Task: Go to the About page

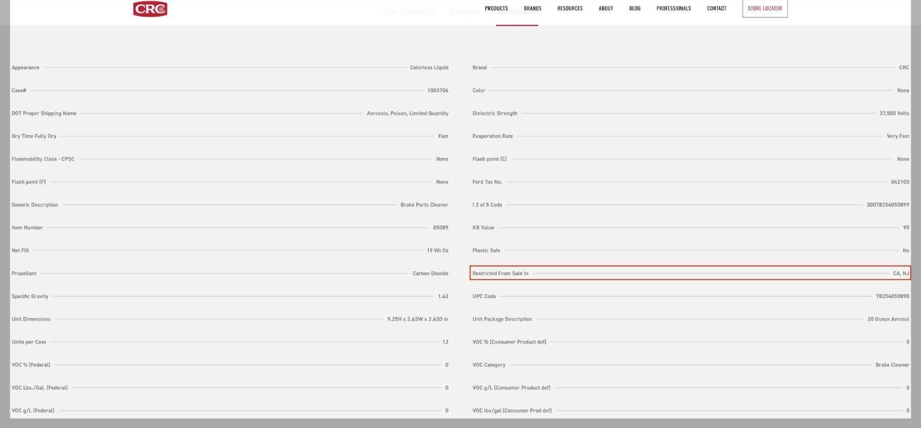Action: click(x=606, y=9)
